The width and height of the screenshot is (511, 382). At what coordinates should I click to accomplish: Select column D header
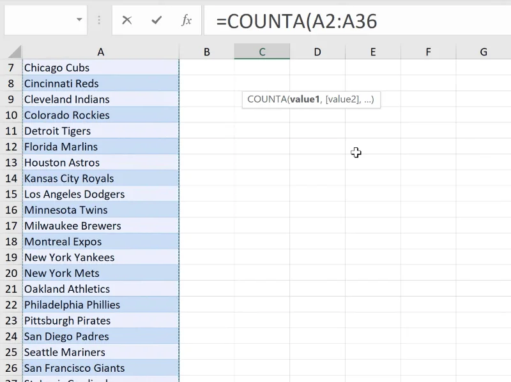pos(317,52)
